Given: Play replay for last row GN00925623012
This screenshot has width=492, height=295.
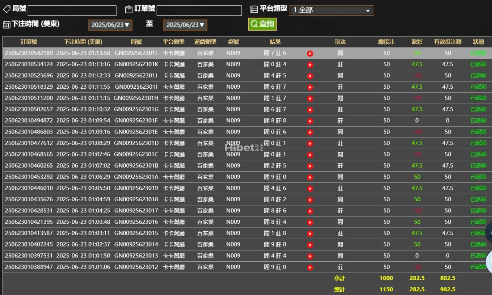Looking at the screenshot, I should [310, 267].
